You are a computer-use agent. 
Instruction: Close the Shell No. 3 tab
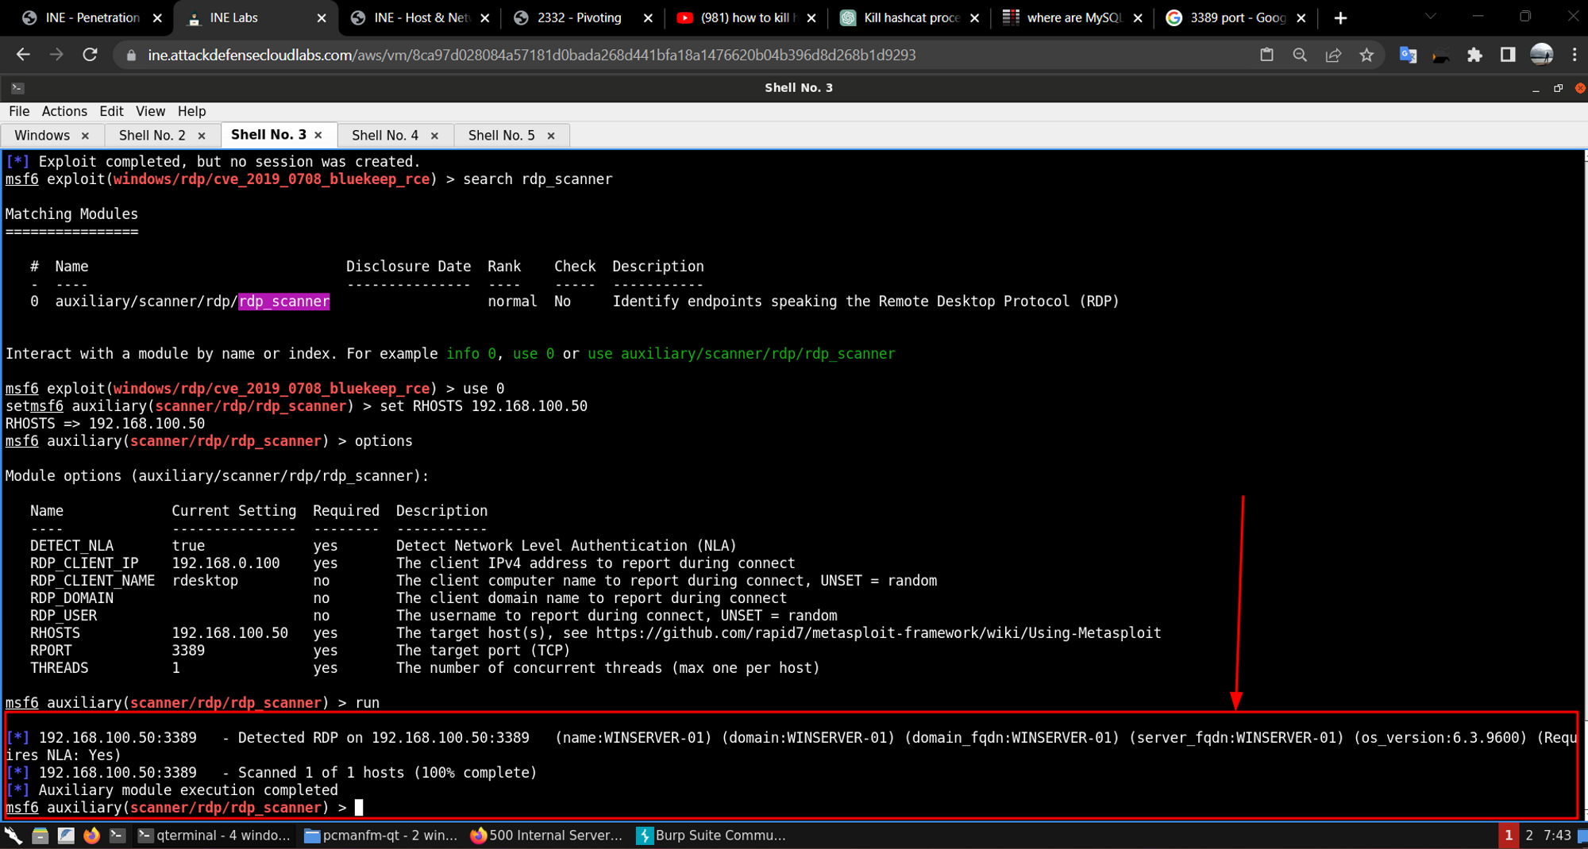(x=318, y=135)
